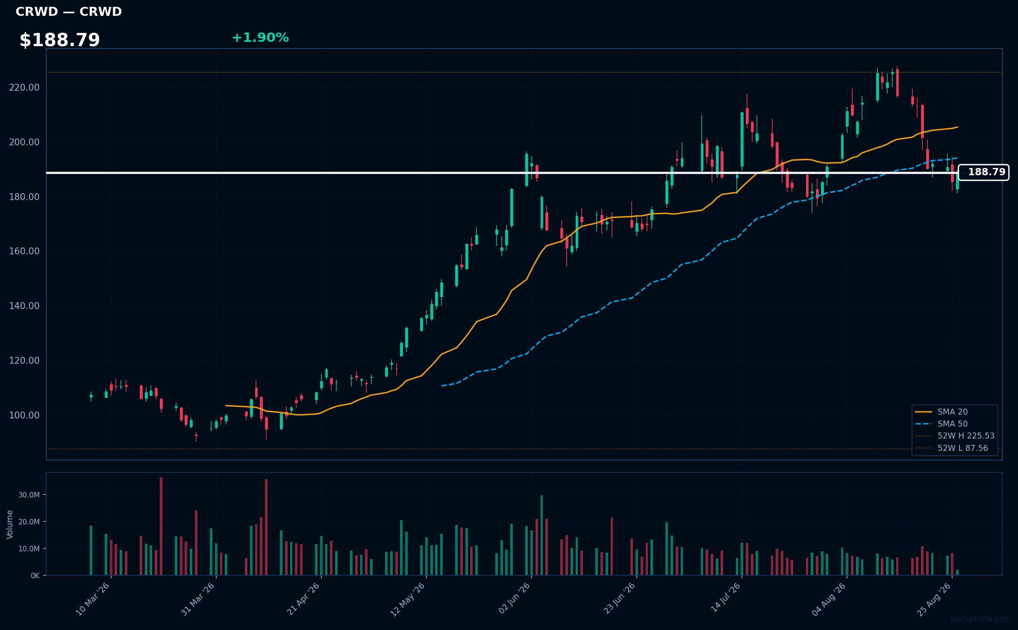
Task: Click the 220.00 price axis label
Action: coord(24,88)
